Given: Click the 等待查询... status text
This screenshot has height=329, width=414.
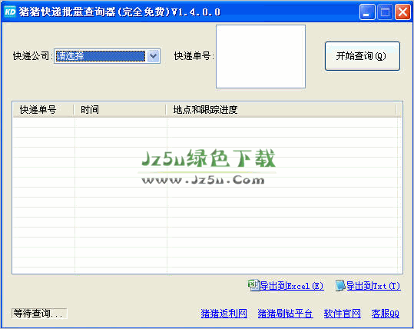Looking at the screenshot, I should pos(39,314).
